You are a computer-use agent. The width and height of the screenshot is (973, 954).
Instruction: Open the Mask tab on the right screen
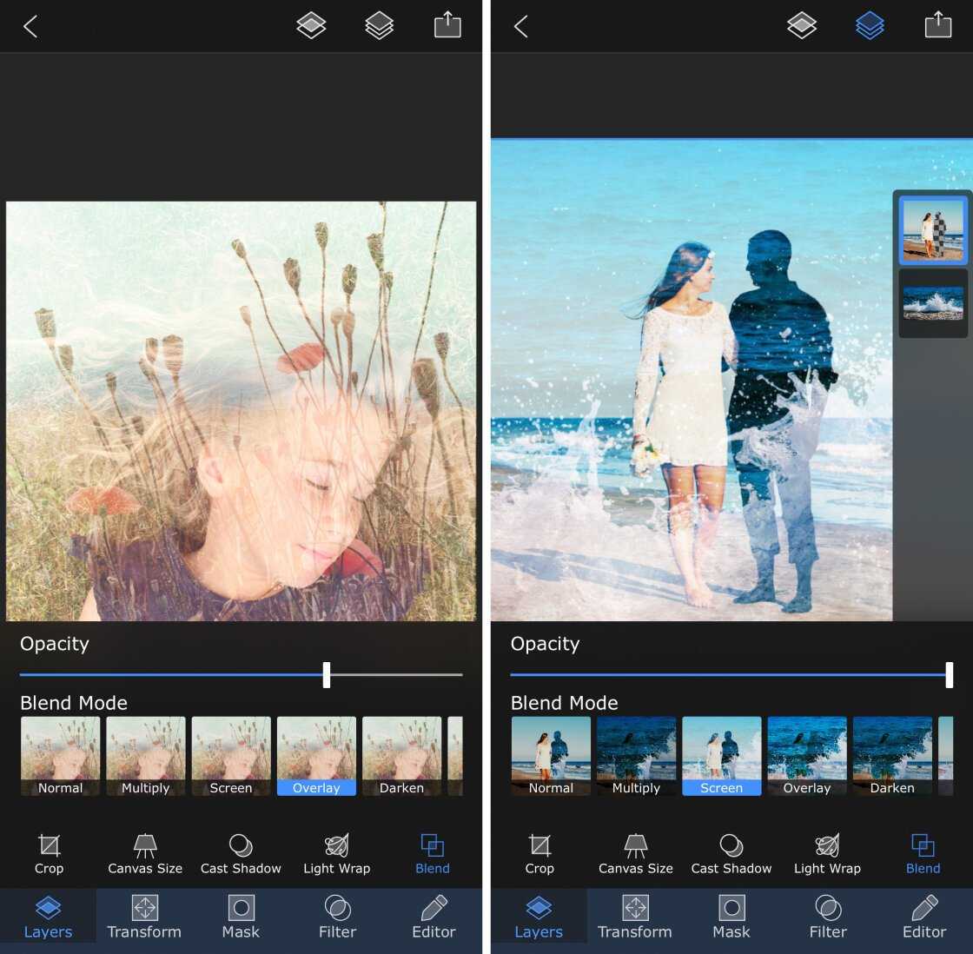point(731,918)
